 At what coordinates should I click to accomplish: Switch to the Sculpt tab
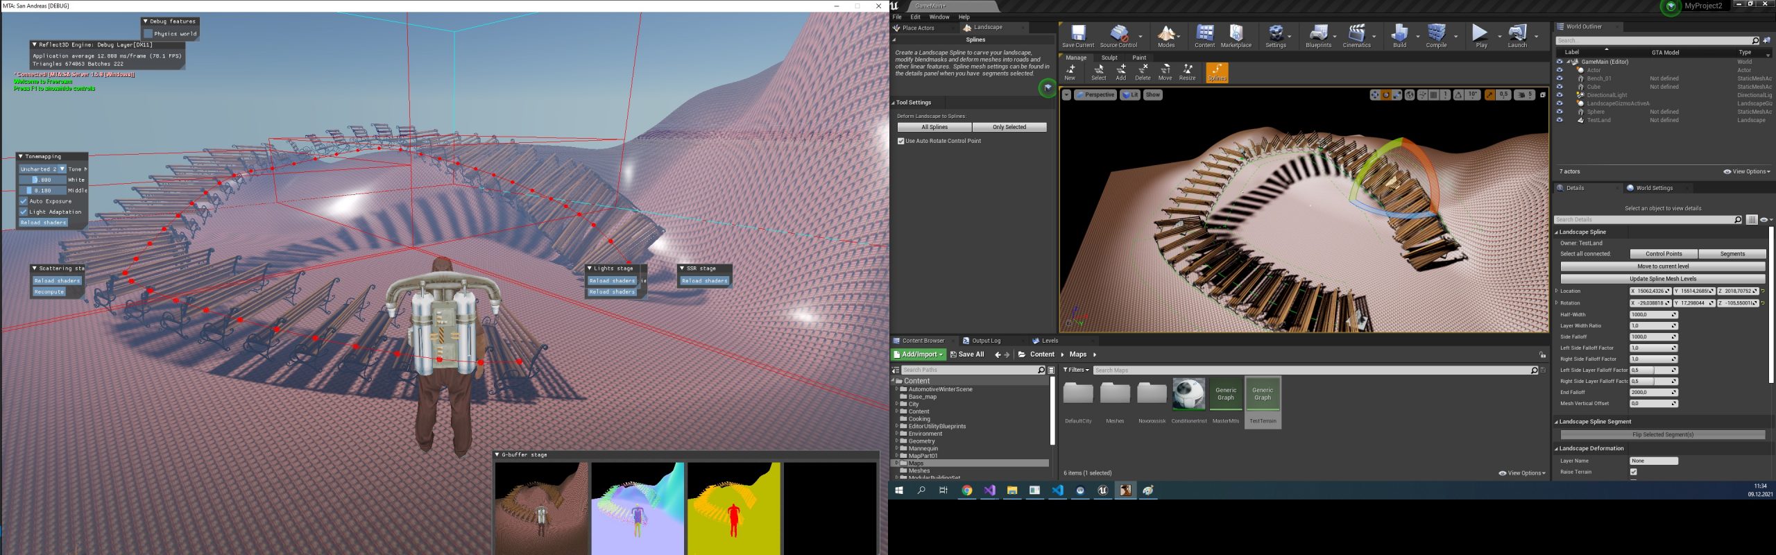[x=1109, y=58]
